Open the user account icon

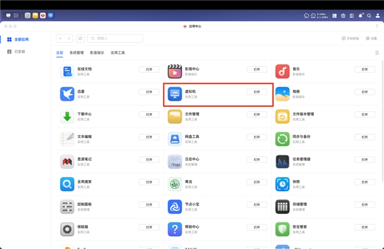[378, 16]
